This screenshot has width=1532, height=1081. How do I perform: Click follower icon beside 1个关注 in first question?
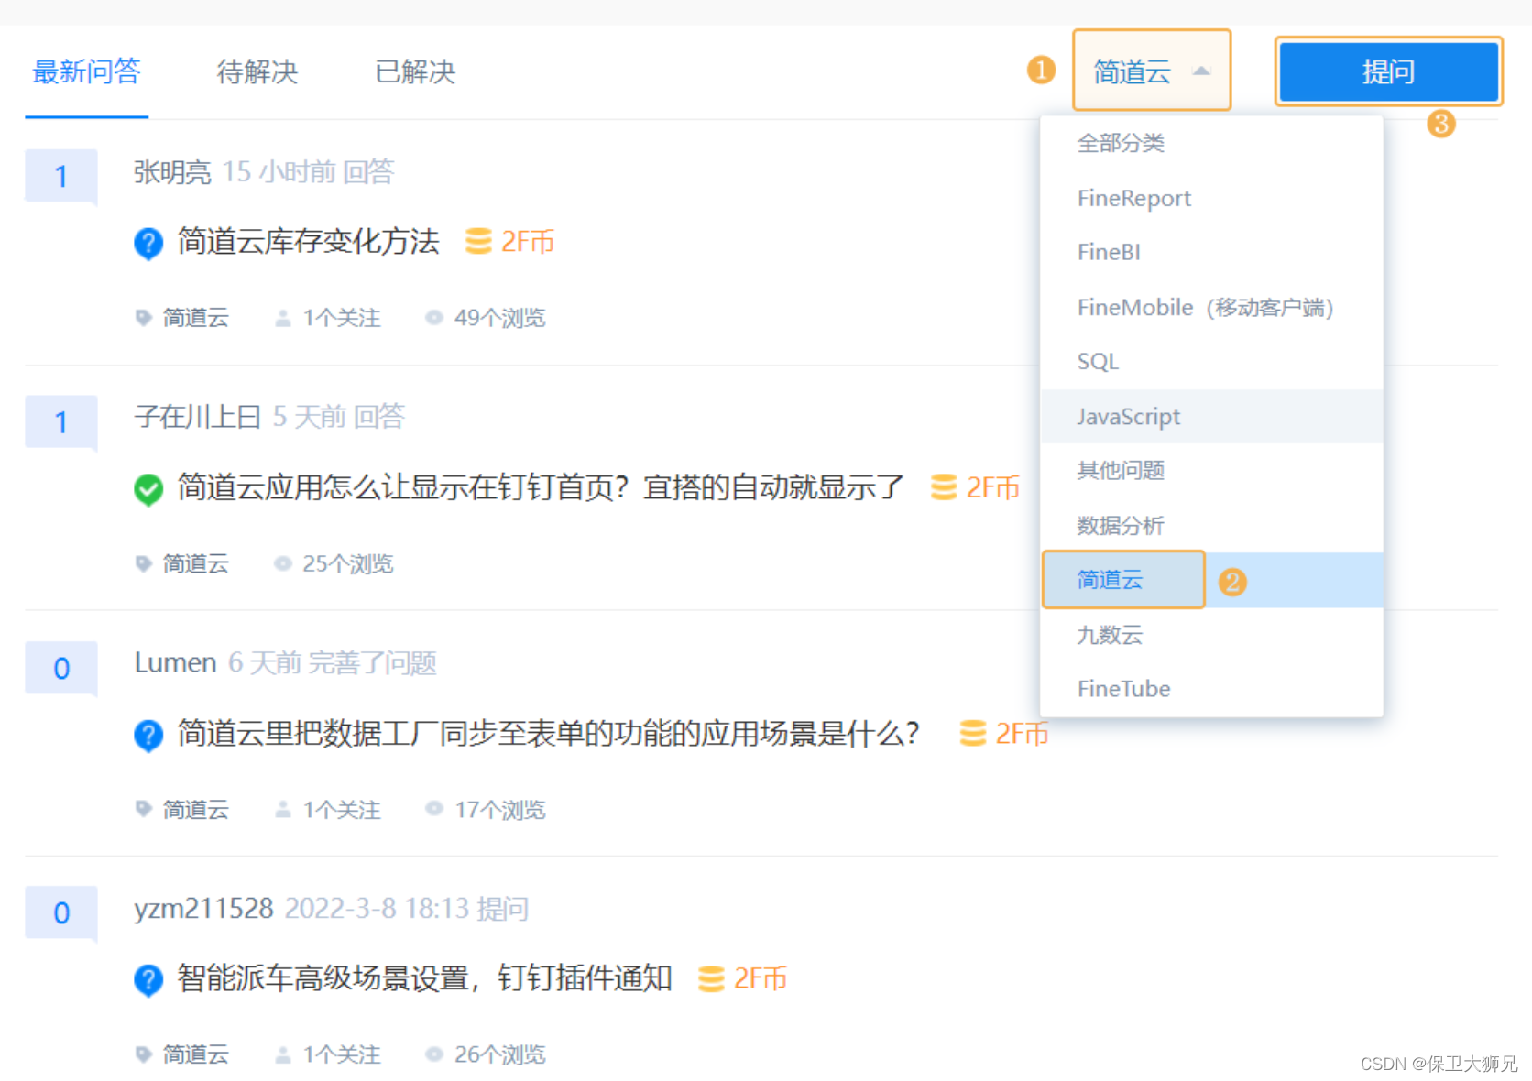point(283,318)
